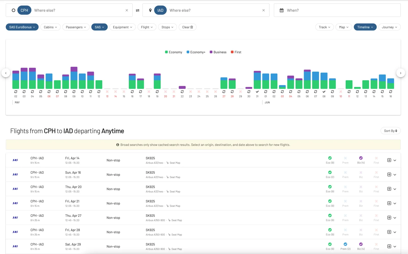Screen dimensions: 408x254
Task: Select the June 06 availability bar
Action: [307, 79]
